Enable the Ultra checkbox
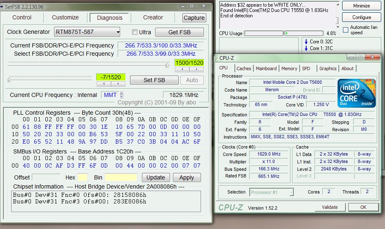Image resolution: width=385 pixels, height=229 pixels. (135, 32)
